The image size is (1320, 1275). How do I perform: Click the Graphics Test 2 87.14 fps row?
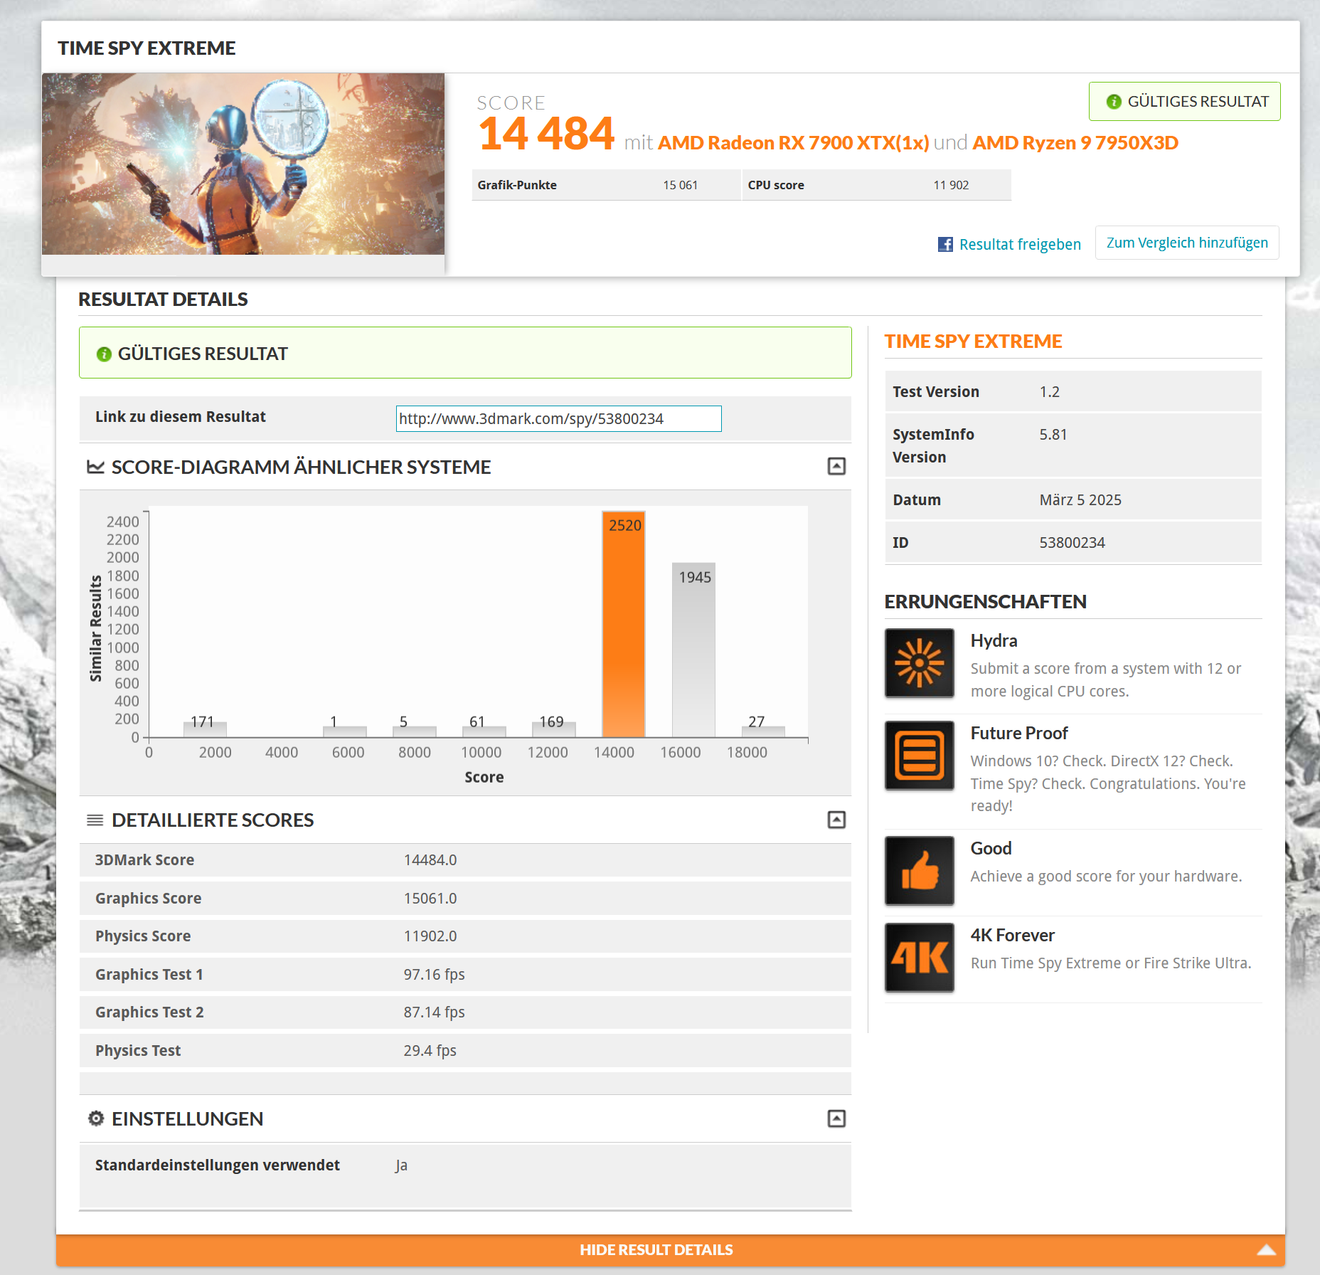465,1012
